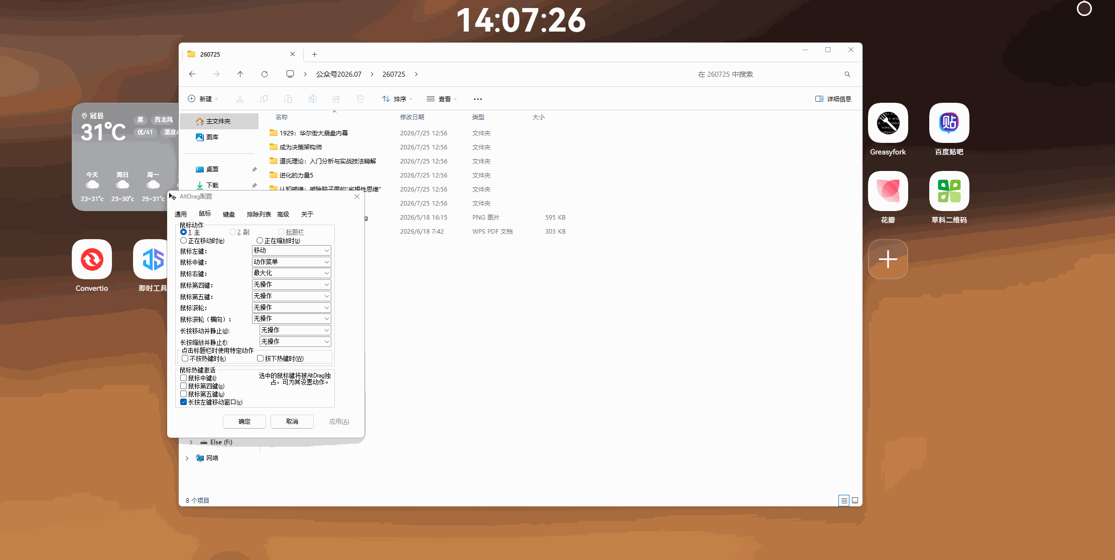1115x560 pixels.
Task: Click the cut scissors icon in Explorer toolbar
Action: pyautogui.click(x=240, y=99)
